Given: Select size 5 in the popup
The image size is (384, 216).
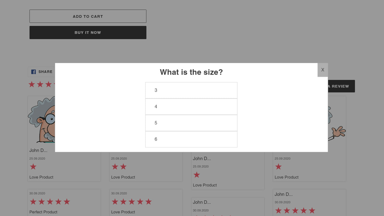Looking at the screenshot, I should [191, 123].
